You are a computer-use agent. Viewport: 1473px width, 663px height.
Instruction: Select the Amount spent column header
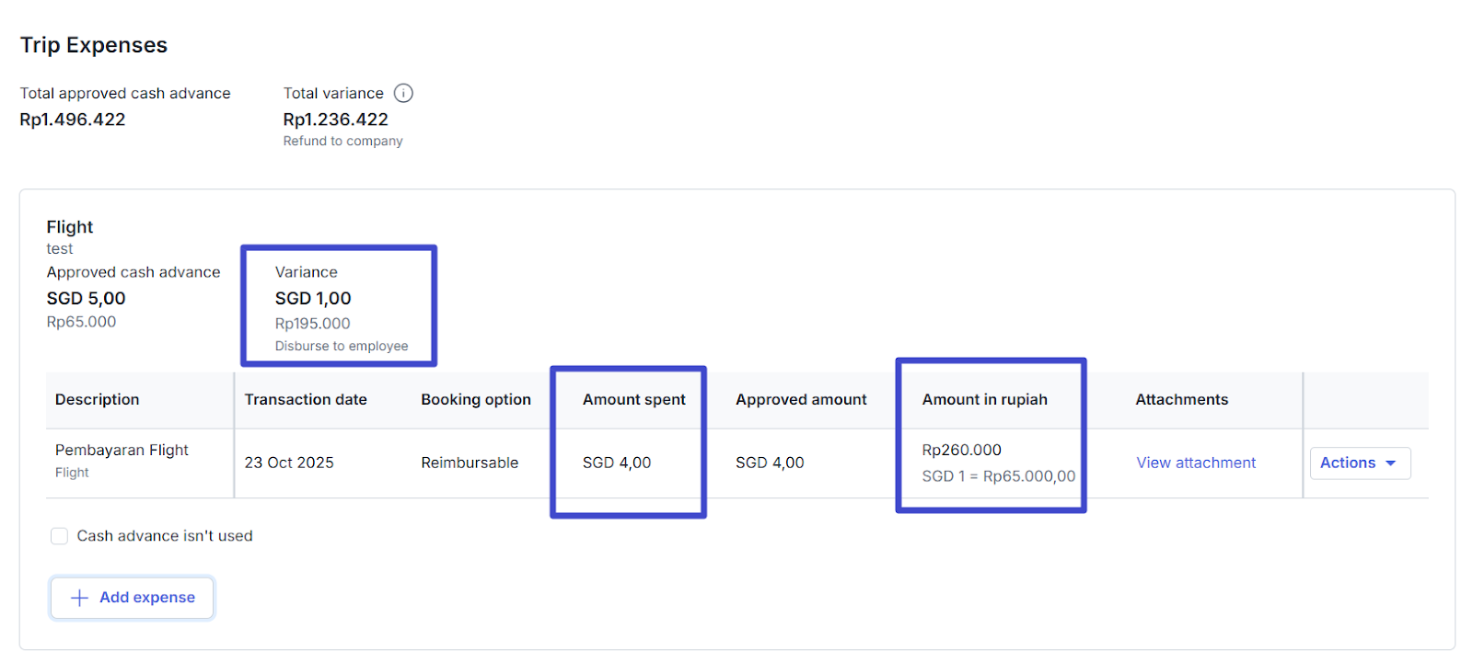tap(633, 399)
